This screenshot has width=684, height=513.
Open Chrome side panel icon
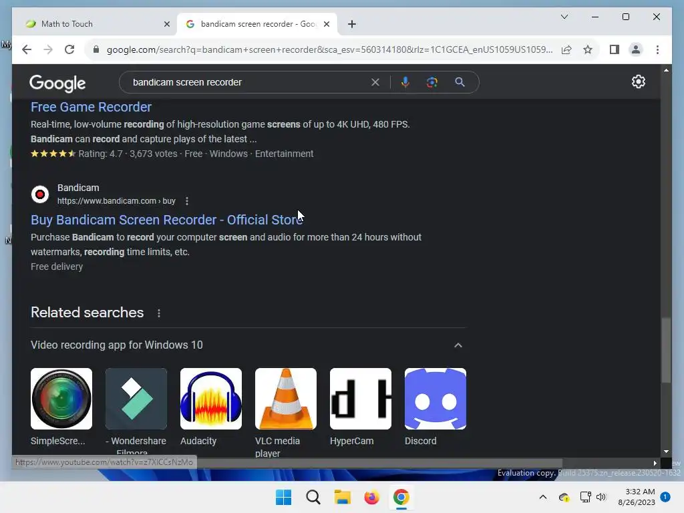click(615, 49)
